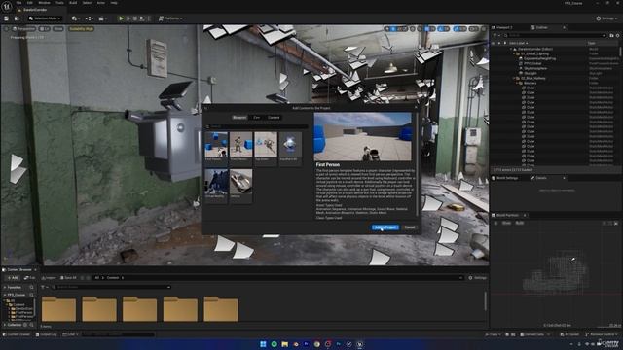623x350 pixels.
Task: Open the quick add content dropdown
Action: [75, 18]
